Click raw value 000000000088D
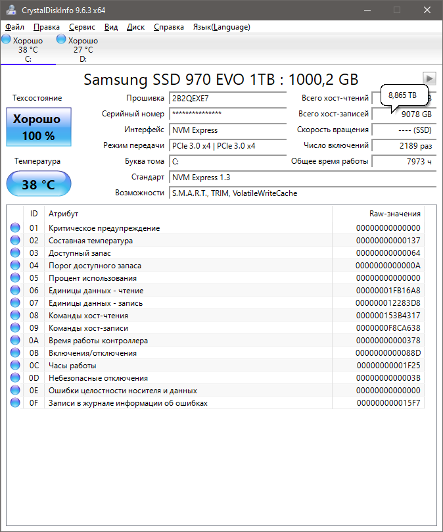443x532 pixels. tap(388, 353)
